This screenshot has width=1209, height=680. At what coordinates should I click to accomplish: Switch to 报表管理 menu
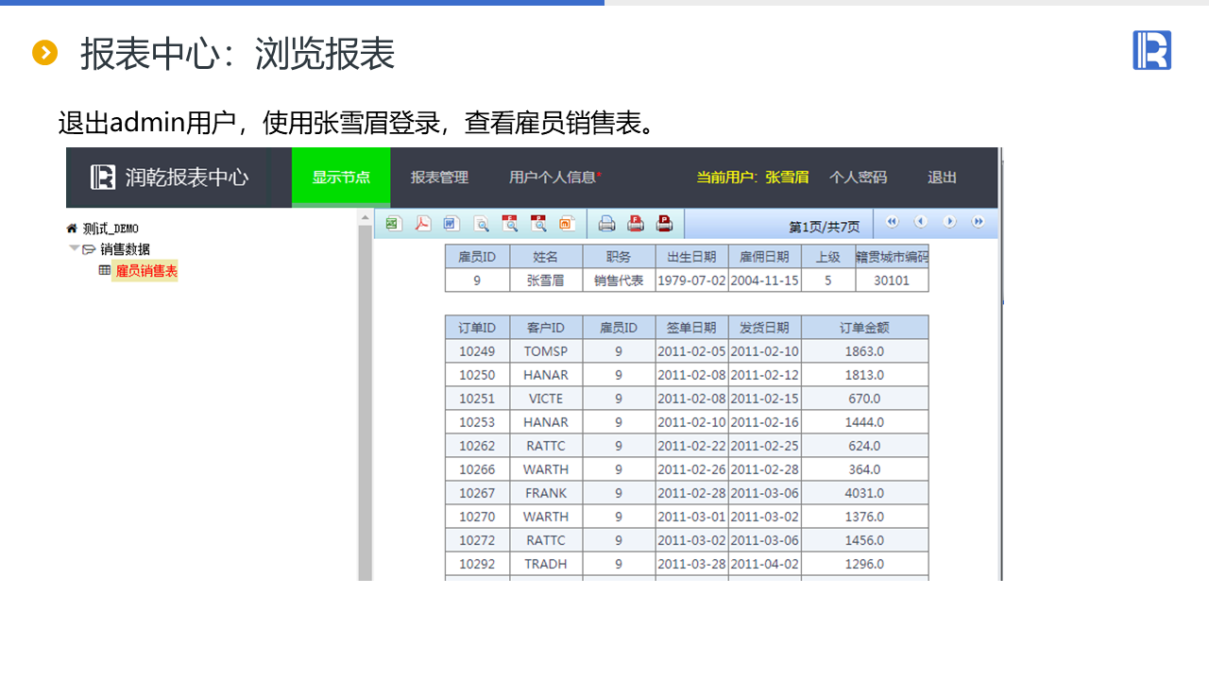pos(439,178)
